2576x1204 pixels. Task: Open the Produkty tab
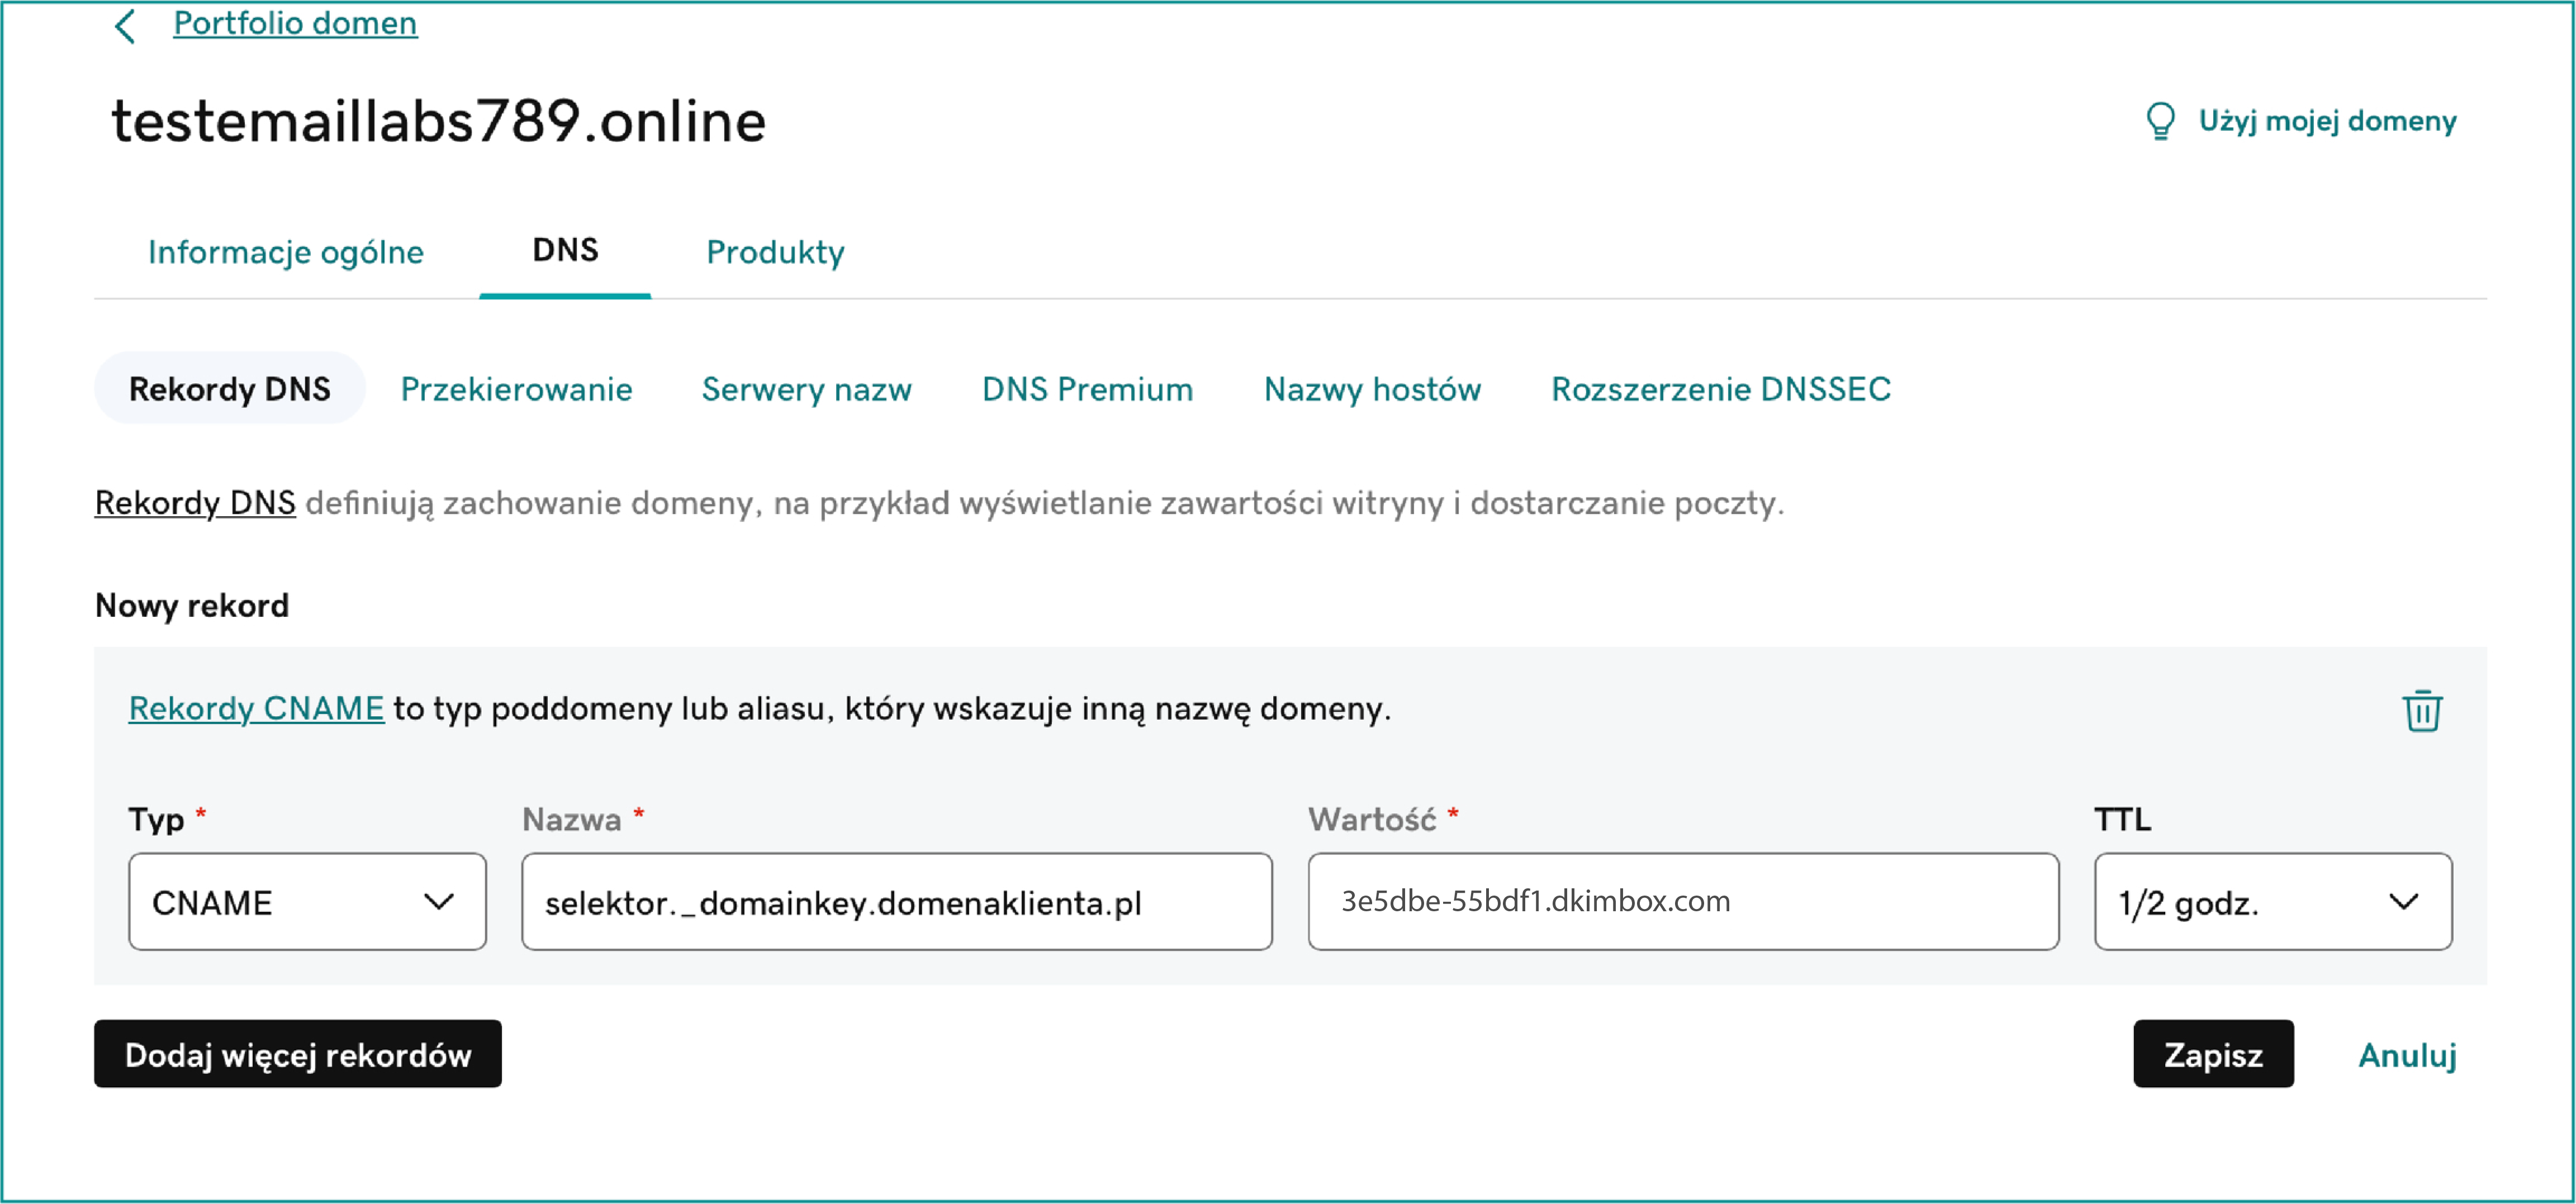tap(775, 252)
